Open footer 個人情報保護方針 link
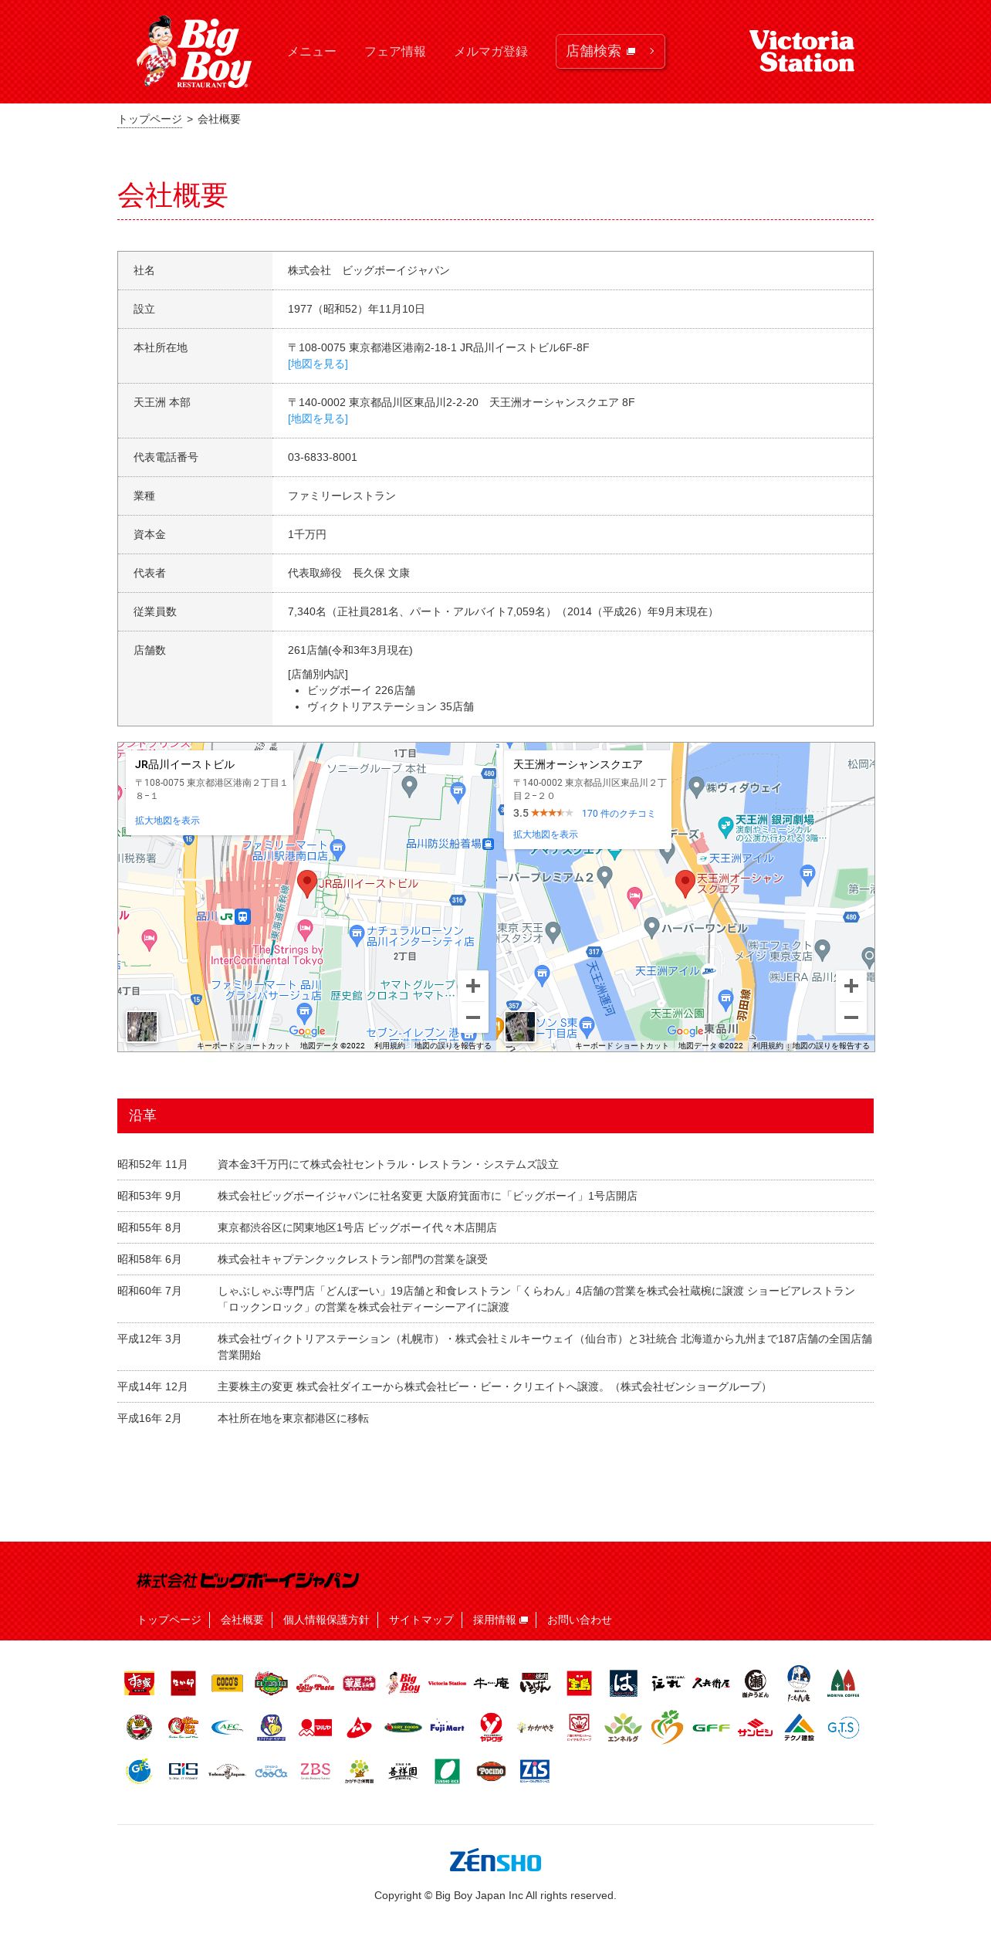Image resolution: width=991 pixels, height=1950 pixels. pyautogui.click(x=326, y=1620)
